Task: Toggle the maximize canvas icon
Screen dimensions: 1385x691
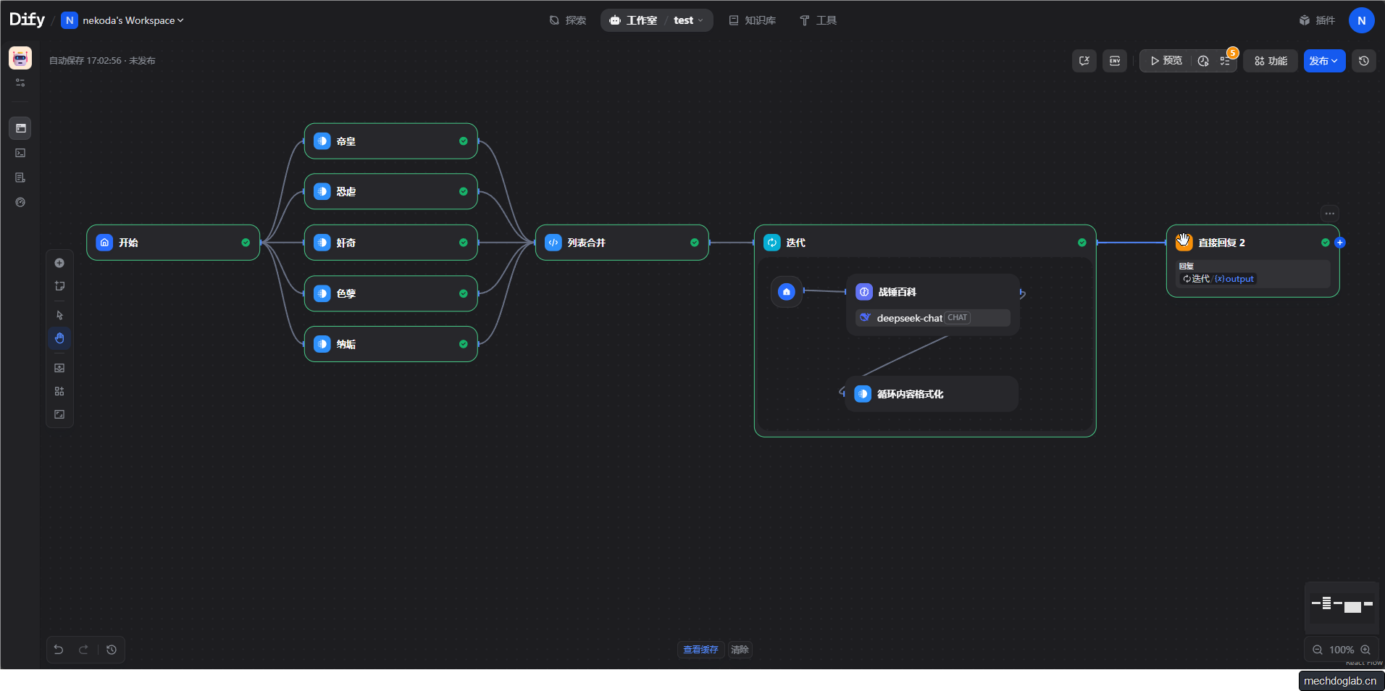Action: (59, 414)
